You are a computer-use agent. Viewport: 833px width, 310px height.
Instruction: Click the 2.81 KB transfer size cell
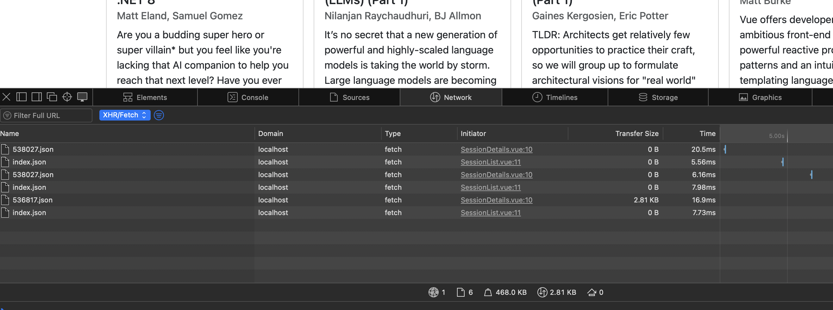(646, 200)
